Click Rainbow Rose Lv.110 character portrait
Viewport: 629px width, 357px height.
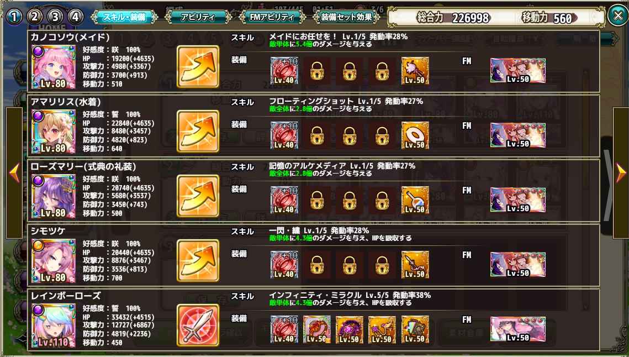(x=54, y=326)
